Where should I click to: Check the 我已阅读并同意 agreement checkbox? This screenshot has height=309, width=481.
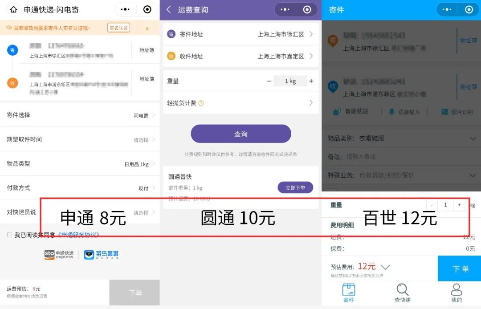pyautogui.click(x=9, y=235)
